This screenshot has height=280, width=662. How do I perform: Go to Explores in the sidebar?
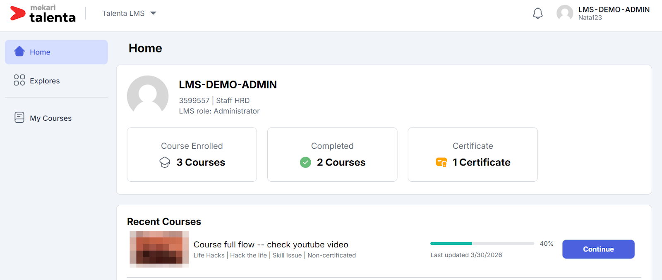[x=45, y=81]
